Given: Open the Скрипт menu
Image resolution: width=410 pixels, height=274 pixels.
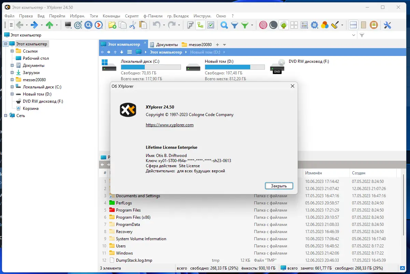Looking at the screenshot, I should 132,16.
